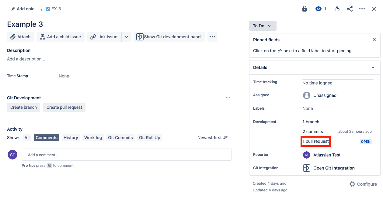
Task: Switch to the History tab
Action: click(x=71, y=138)
